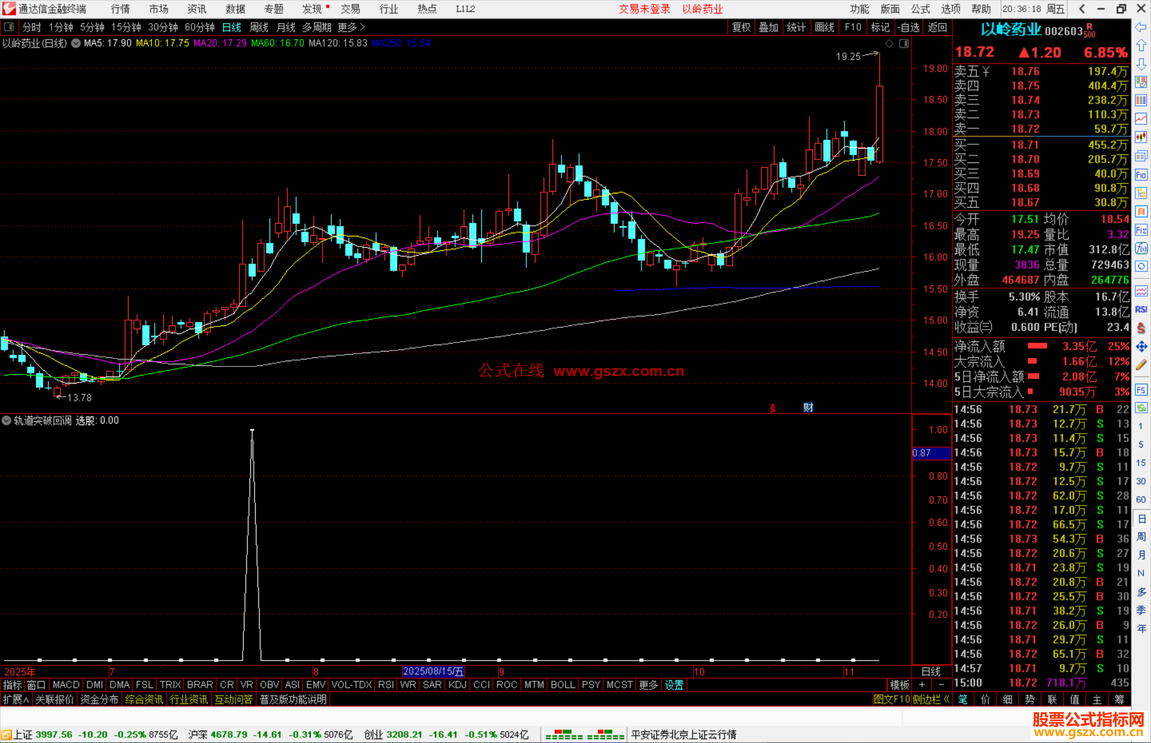Open the F10 info sidebar icon
This screenshot has height=743, width=1151.
pyautogui.click(x=1141, y=175)
